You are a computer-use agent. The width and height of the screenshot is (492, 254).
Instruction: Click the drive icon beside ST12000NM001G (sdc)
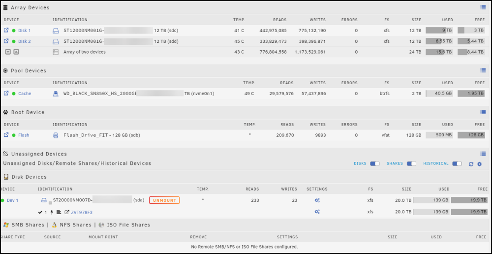56,31
